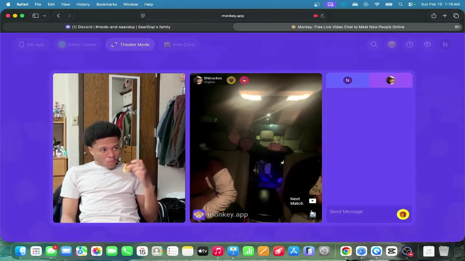
Task: Focus the Send Message field
Action: [361, 212]
